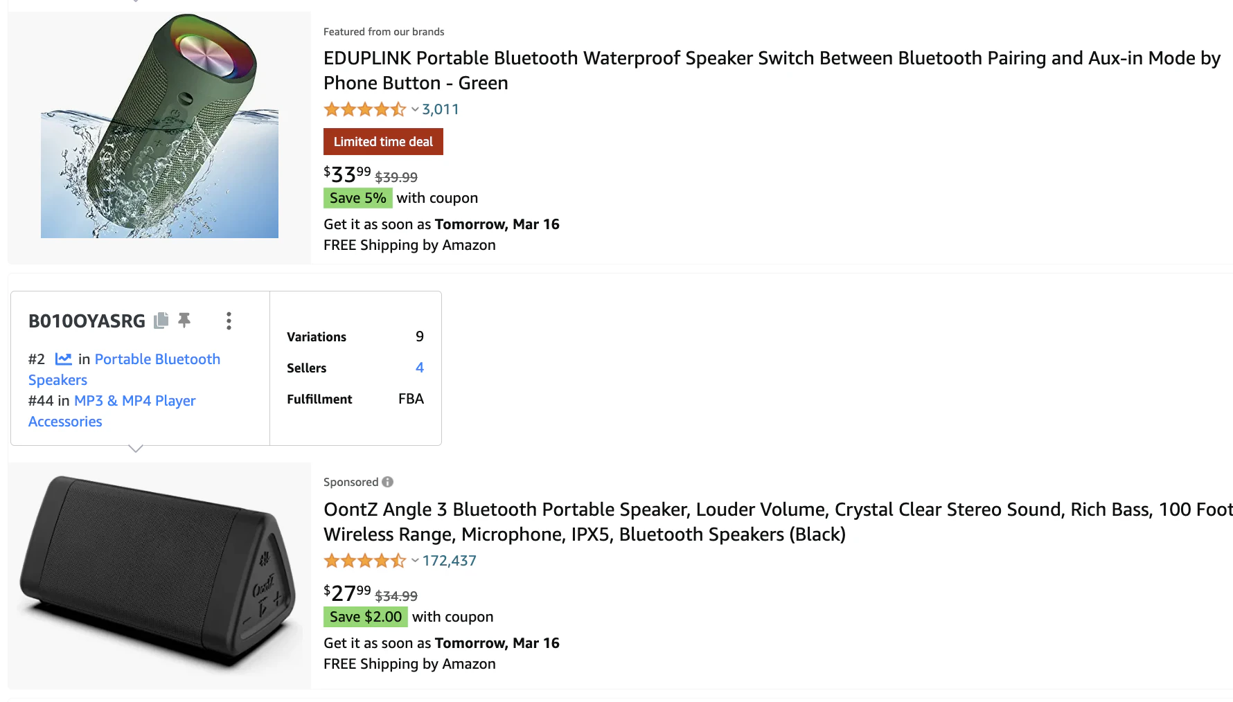This screenshot has width=1233, height=702.
Task: View the 4 sellers list
Action: (420, 368)
